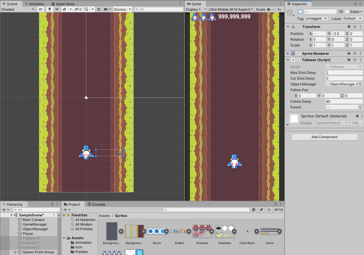Open scene effects dropdown arrow

tap(71, 9)
